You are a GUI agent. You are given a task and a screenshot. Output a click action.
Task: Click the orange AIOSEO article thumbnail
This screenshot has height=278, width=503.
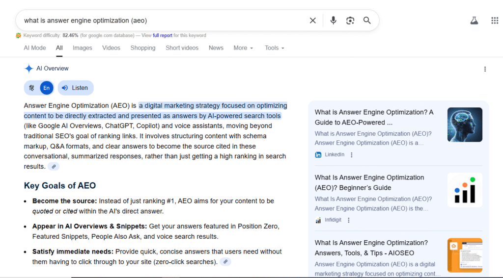pos(465,255)
